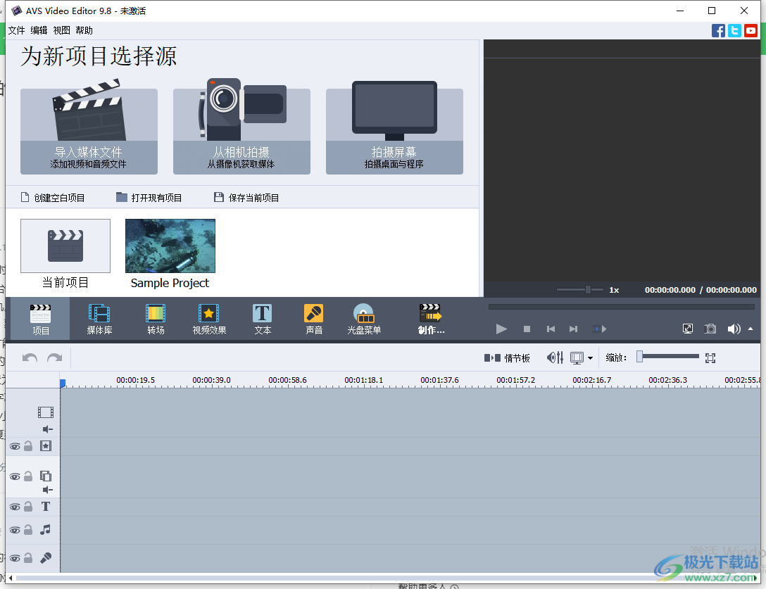Open the 帮助 menu
This screenshot has height=589, width=766.
pos(84,30)
